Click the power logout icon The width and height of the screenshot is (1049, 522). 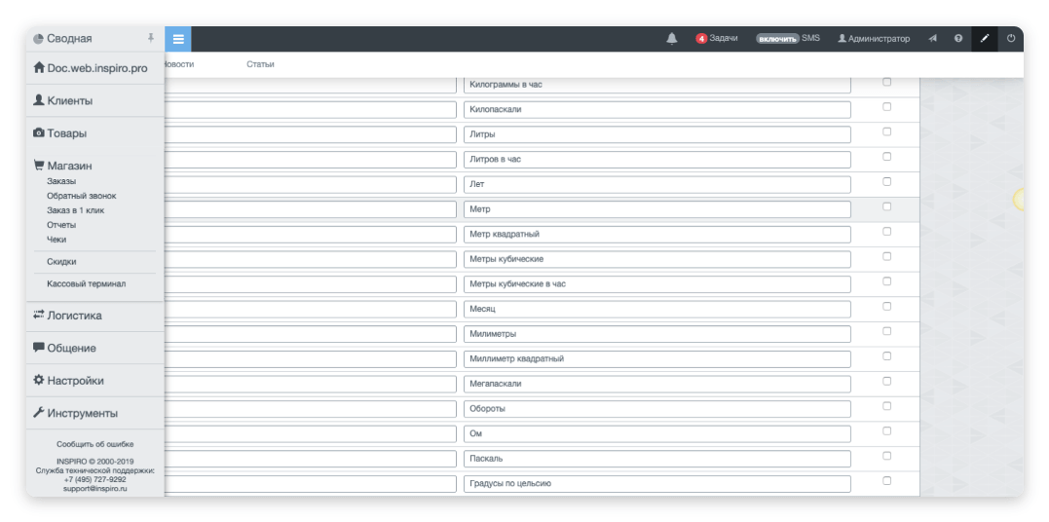[1011, 39]
